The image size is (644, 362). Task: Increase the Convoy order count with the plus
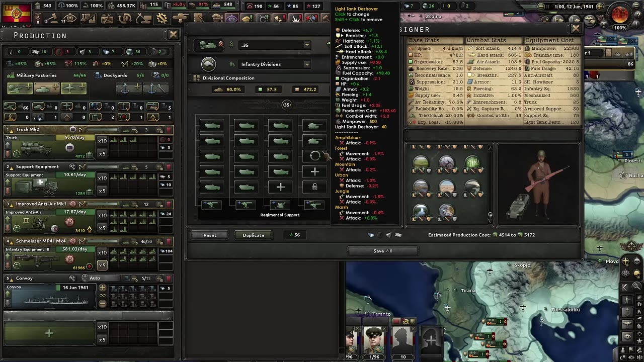[103, 288]
